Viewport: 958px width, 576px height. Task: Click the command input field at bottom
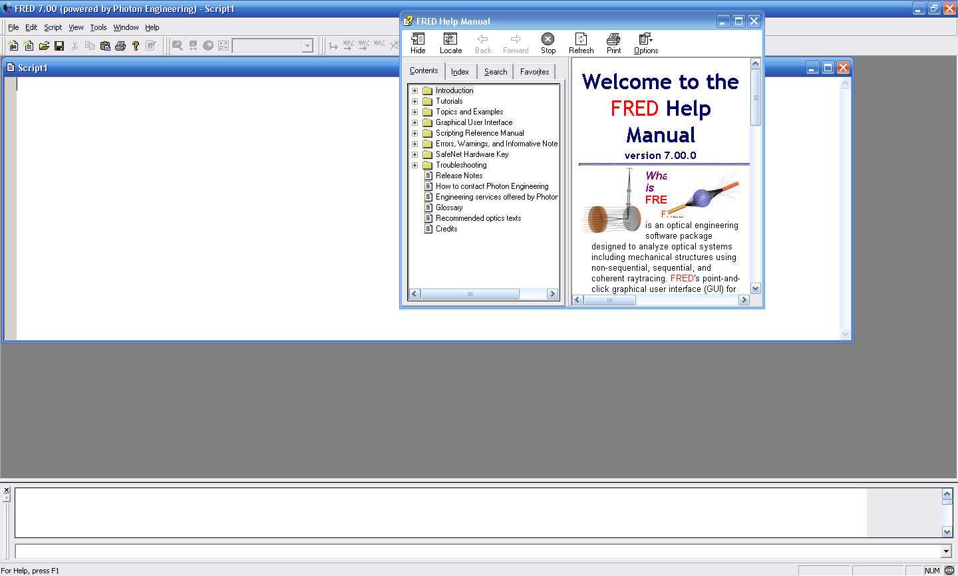pos(478,551)
